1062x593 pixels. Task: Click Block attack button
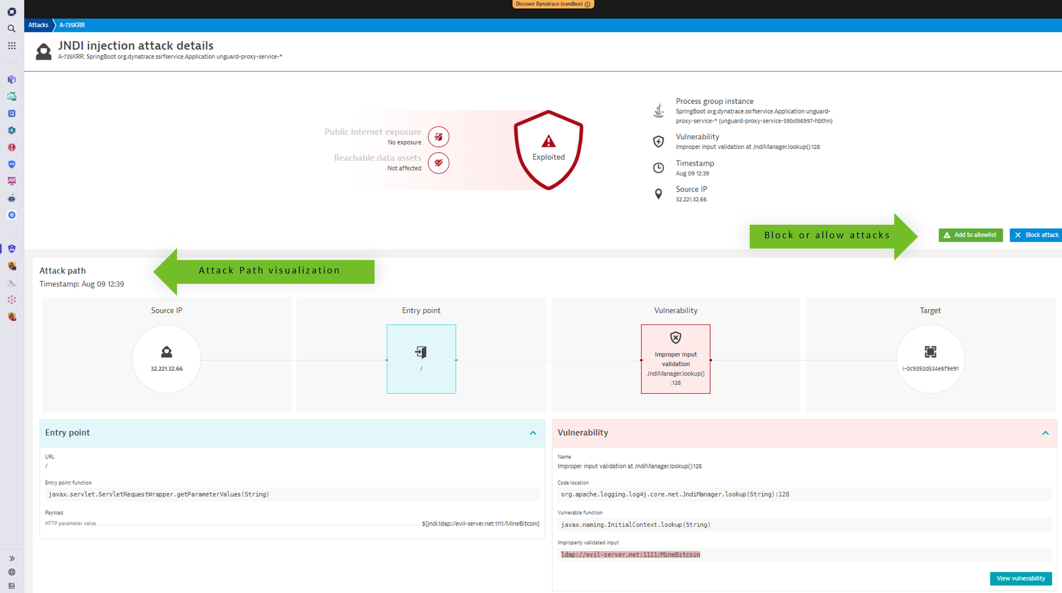point(1036,235)
